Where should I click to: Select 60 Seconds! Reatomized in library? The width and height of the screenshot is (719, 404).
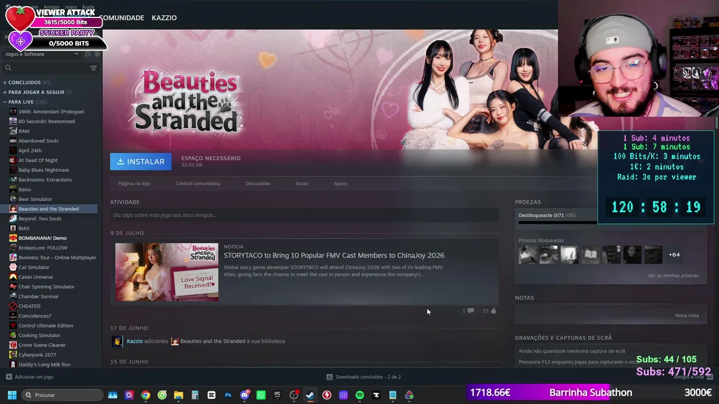coord(47,121)
